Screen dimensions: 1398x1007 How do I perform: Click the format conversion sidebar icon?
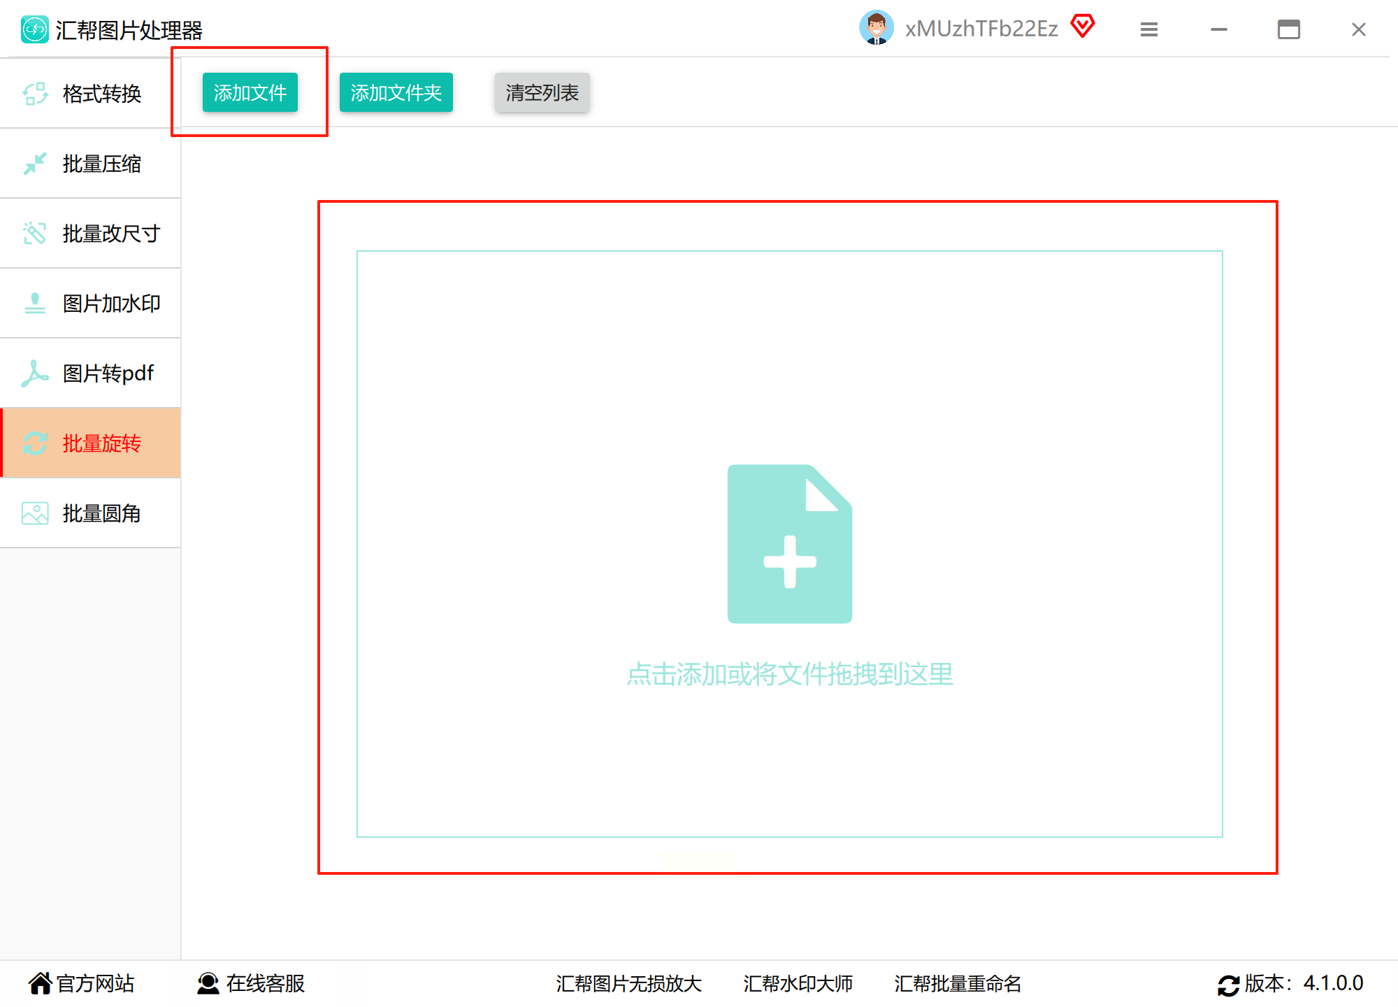(34, 94)
